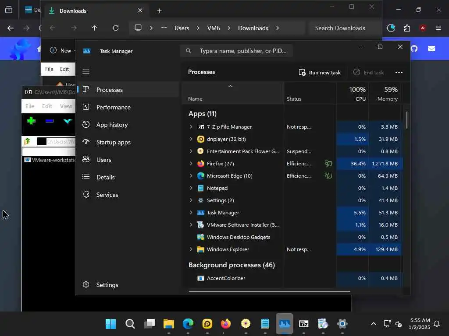
Task: Select the Processes tab in the sidebar
Action: coord(128,90)
